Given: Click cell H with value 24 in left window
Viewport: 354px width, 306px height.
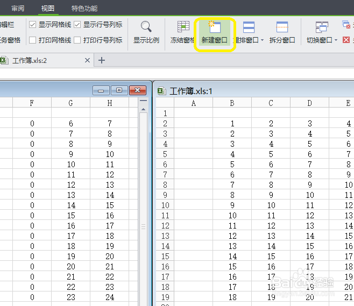Looking at the screenshot, I should (110, 297).
